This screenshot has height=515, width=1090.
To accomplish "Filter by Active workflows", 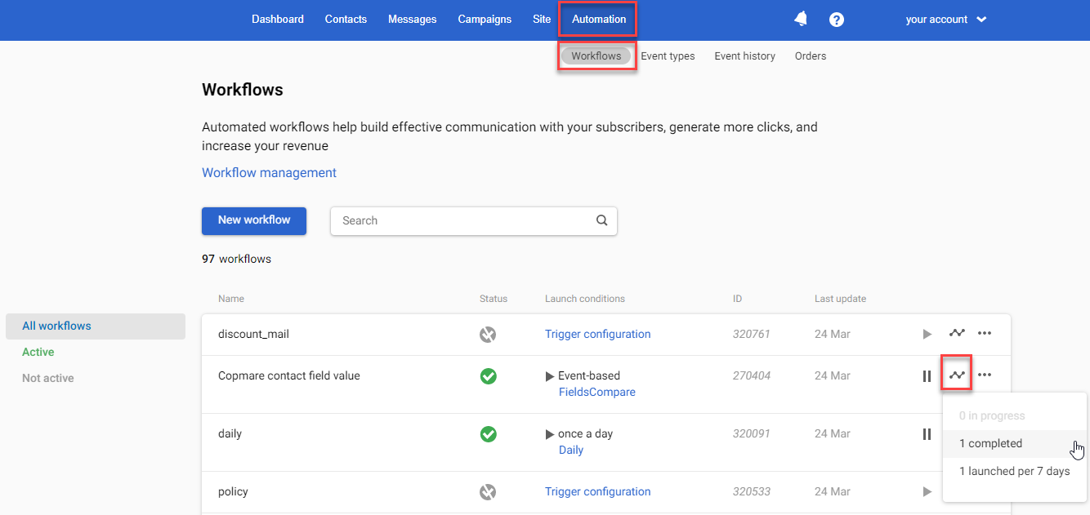I will coord(38,352).
